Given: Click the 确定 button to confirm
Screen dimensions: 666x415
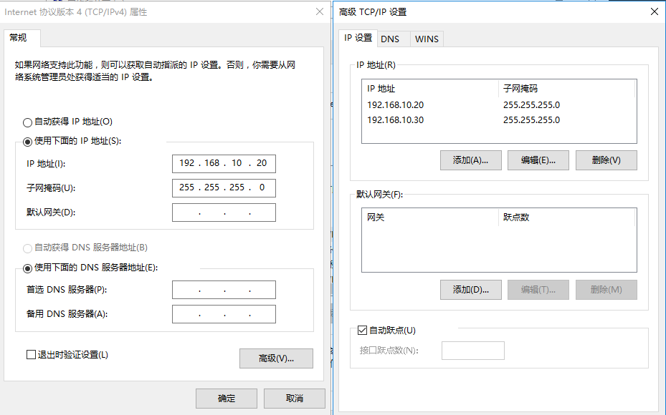Looking at the screenshot, I should tap(226, 398).
